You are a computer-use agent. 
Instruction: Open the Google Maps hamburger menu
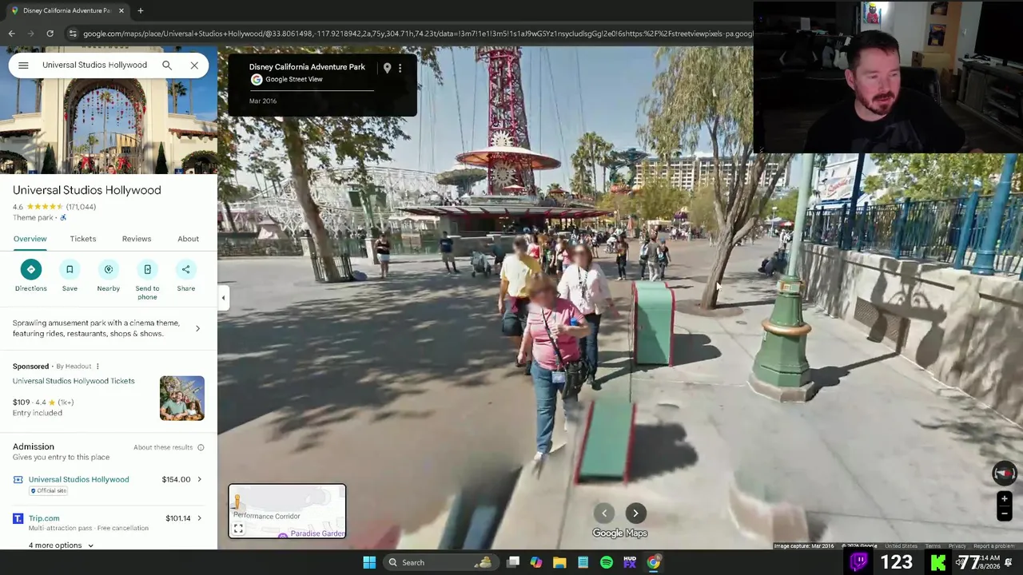(x=23, y=65)
